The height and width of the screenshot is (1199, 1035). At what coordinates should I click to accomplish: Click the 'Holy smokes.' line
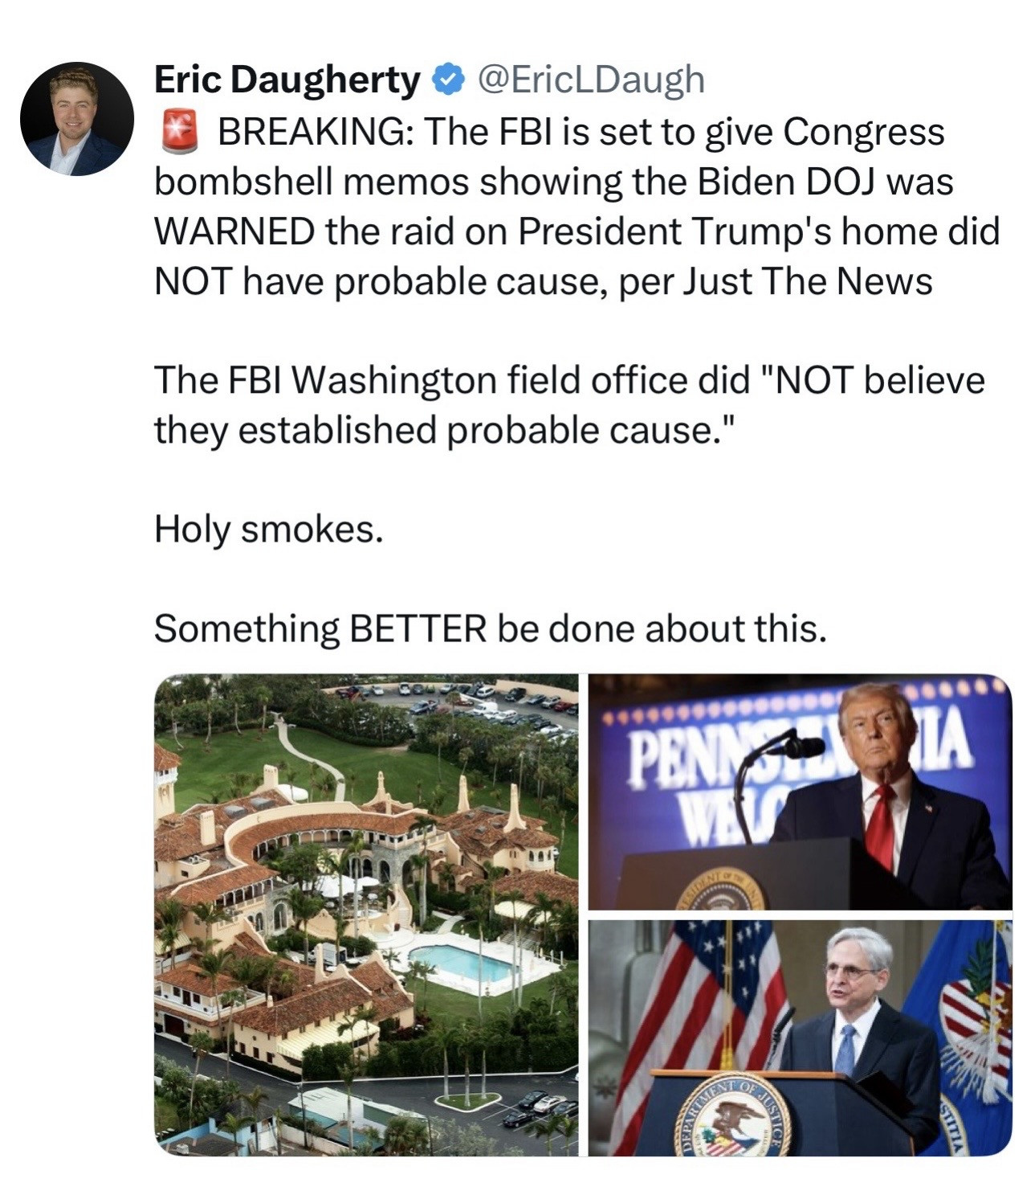tap(269, 530)
